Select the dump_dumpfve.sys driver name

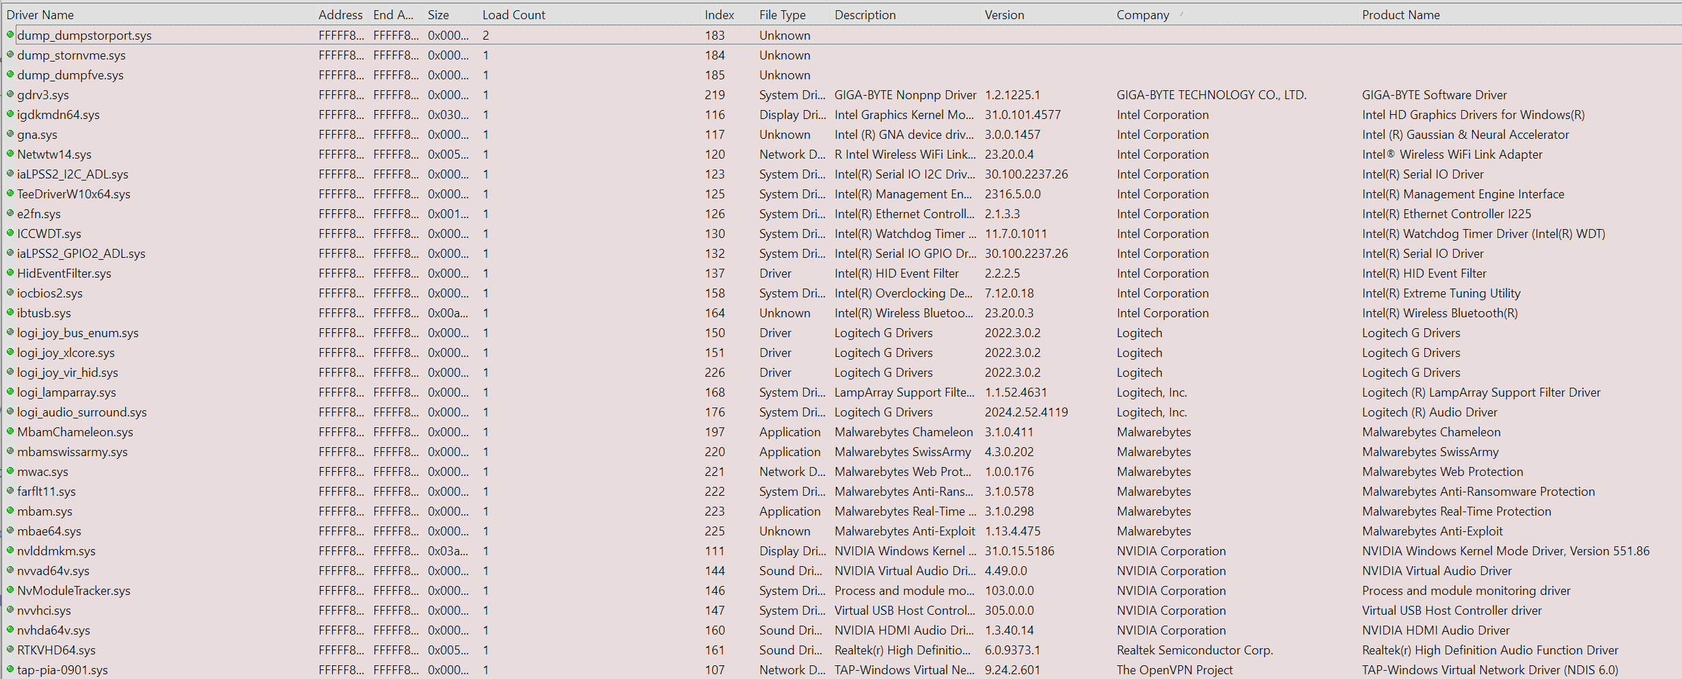pyautogui.click(x=70, y=75)
